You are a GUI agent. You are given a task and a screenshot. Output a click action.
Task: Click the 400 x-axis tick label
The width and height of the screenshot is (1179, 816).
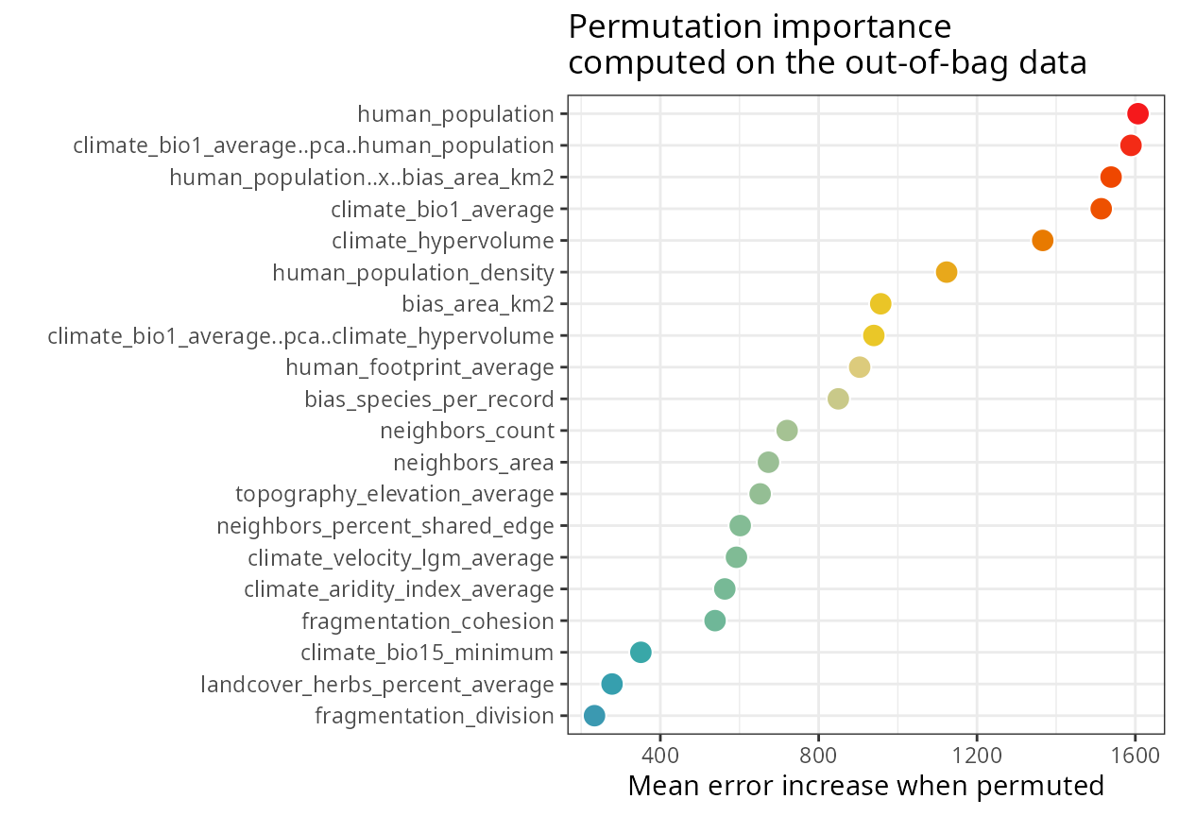coord(660,756)
